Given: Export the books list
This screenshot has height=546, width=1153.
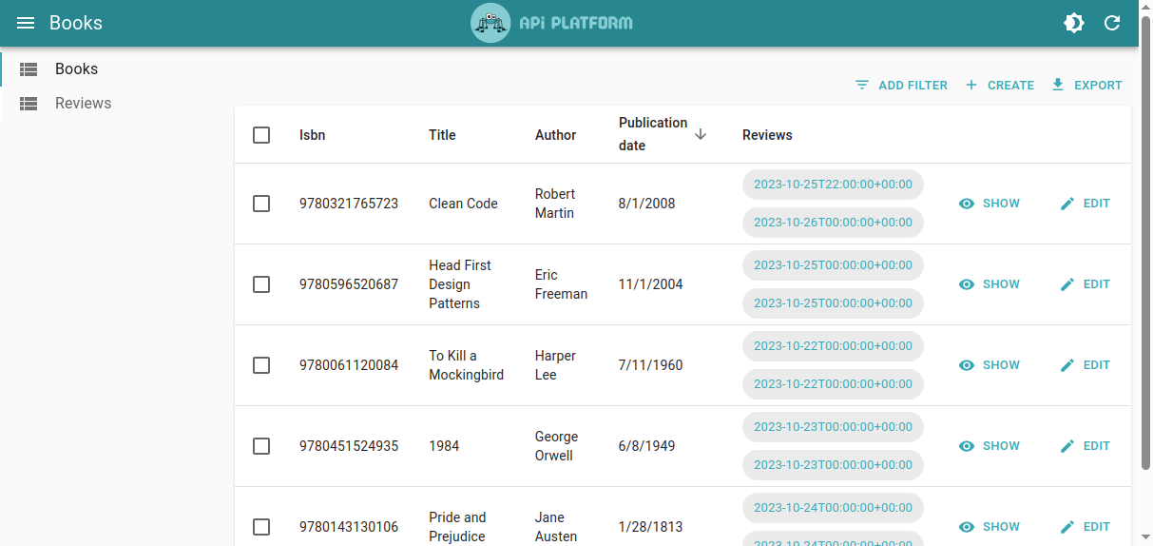Looking at the screenshot, I should pos(1086,85).
